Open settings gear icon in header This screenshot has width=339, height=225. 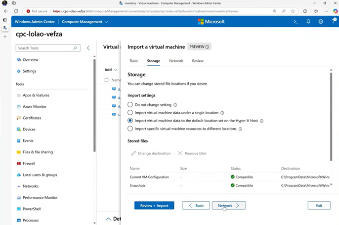321,22
